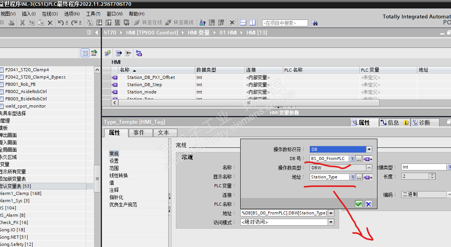Screen dimensions: 451x247
Task: Click the tag icon dropdown beside 地址 Station_Type
Action: pos(368,177)
